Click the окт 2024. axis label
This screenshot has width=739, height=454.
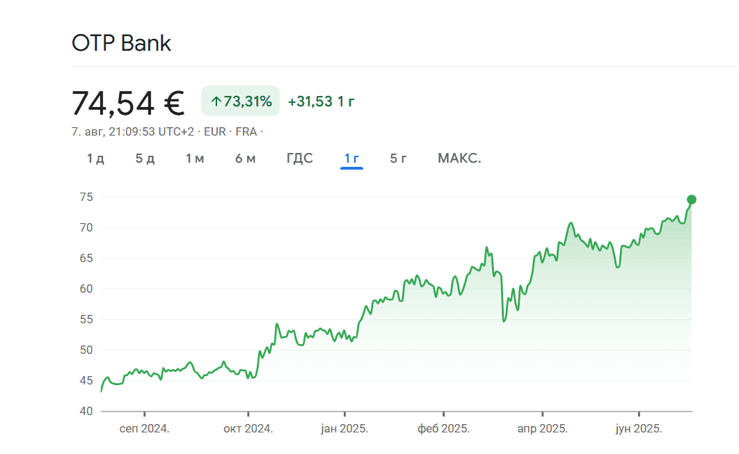[x=248, y=428]
